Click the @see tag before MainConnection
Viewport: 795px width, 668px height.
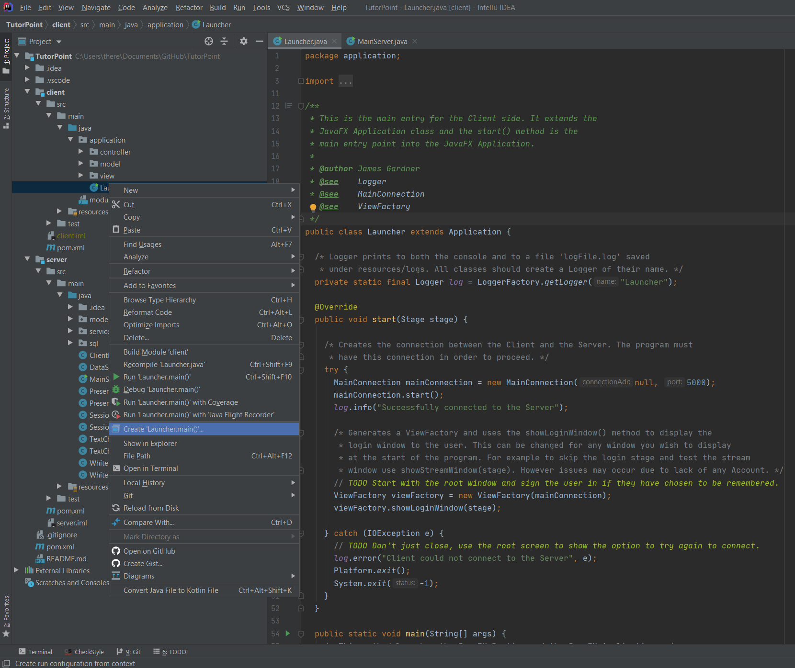coord(329,194)
